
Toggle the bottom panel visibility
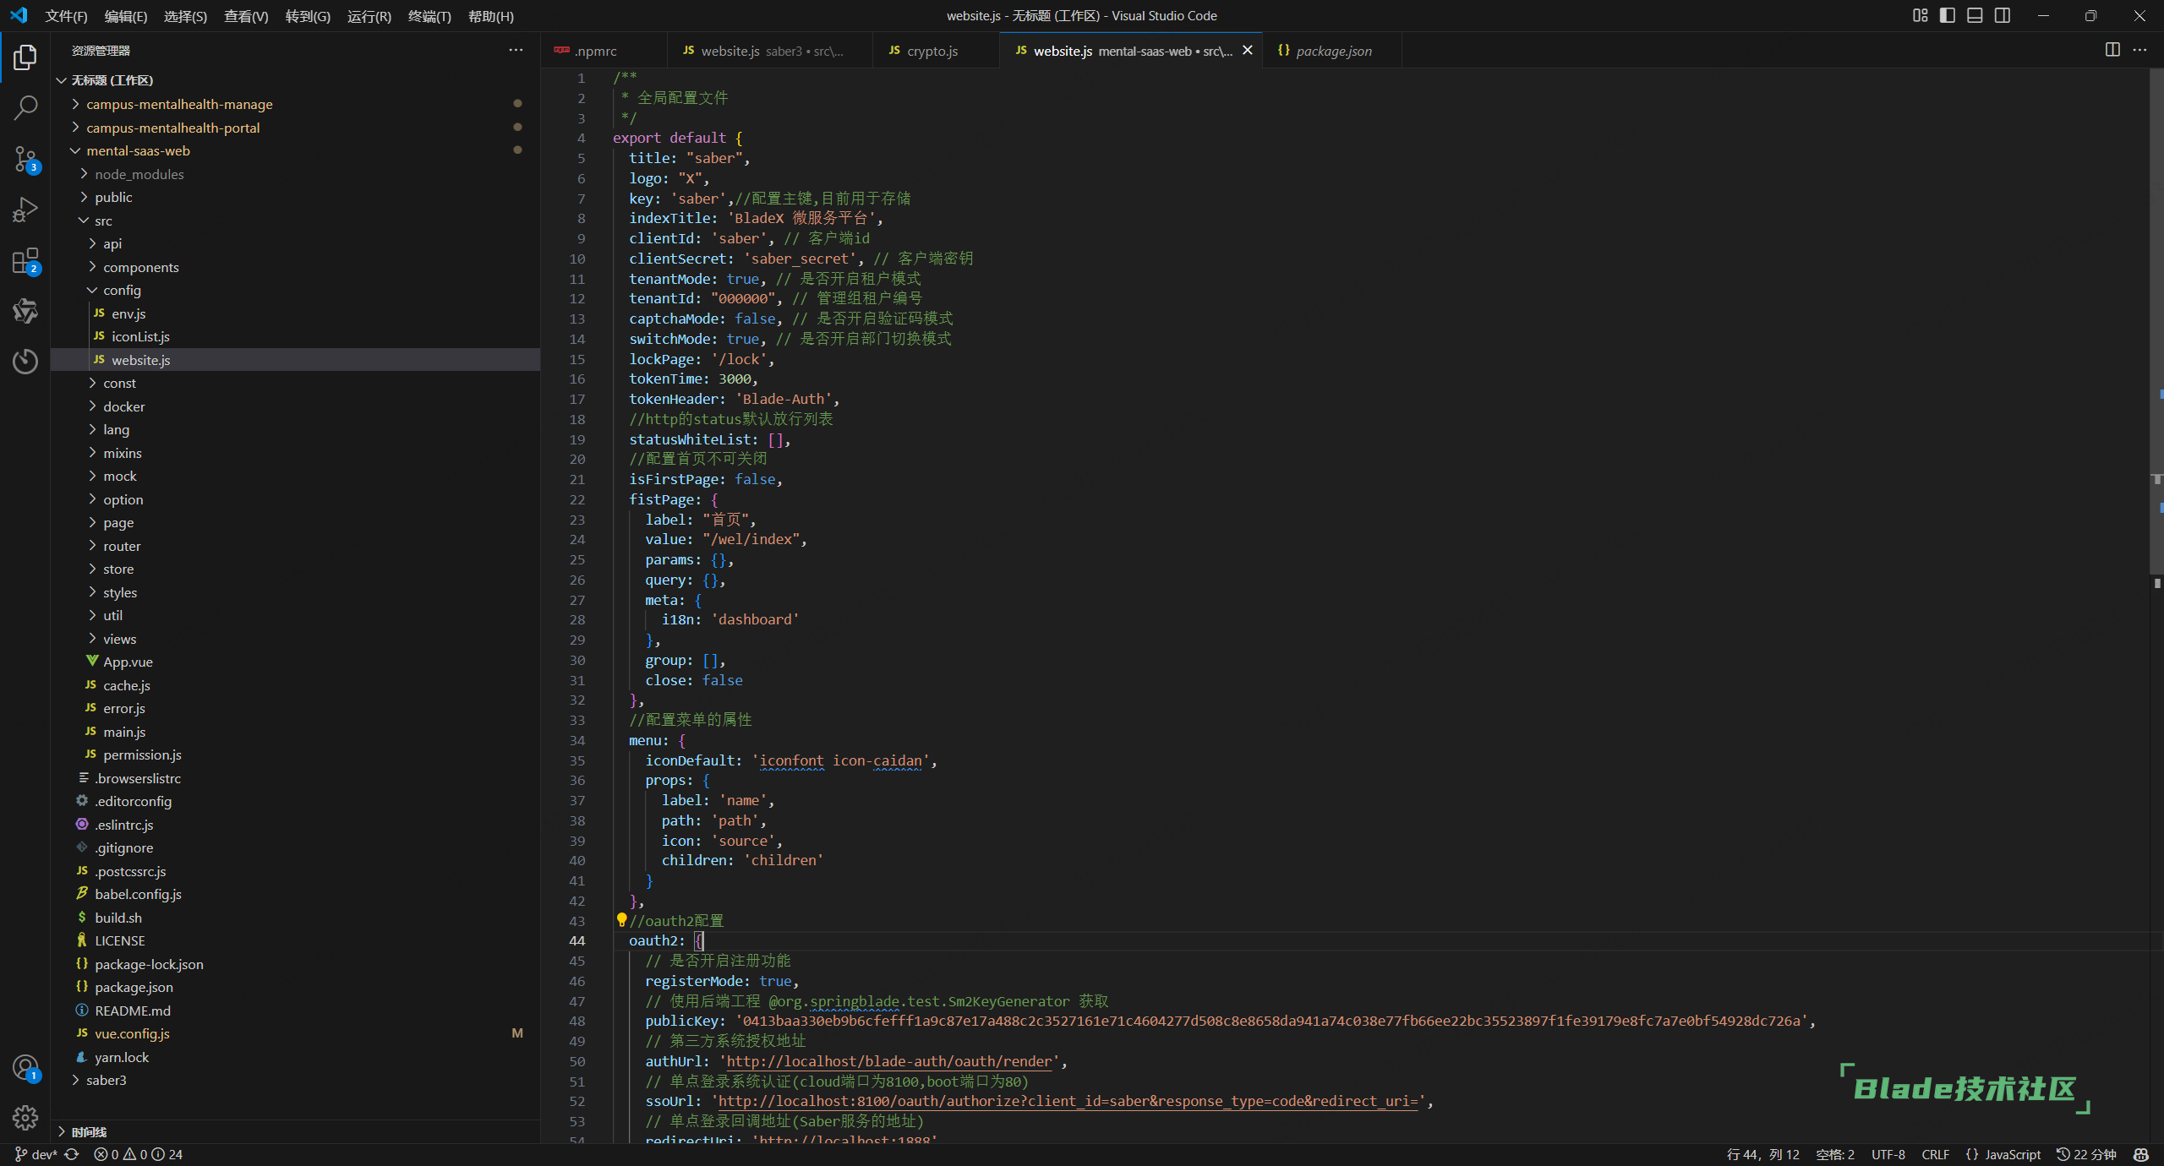point(1975,15)
